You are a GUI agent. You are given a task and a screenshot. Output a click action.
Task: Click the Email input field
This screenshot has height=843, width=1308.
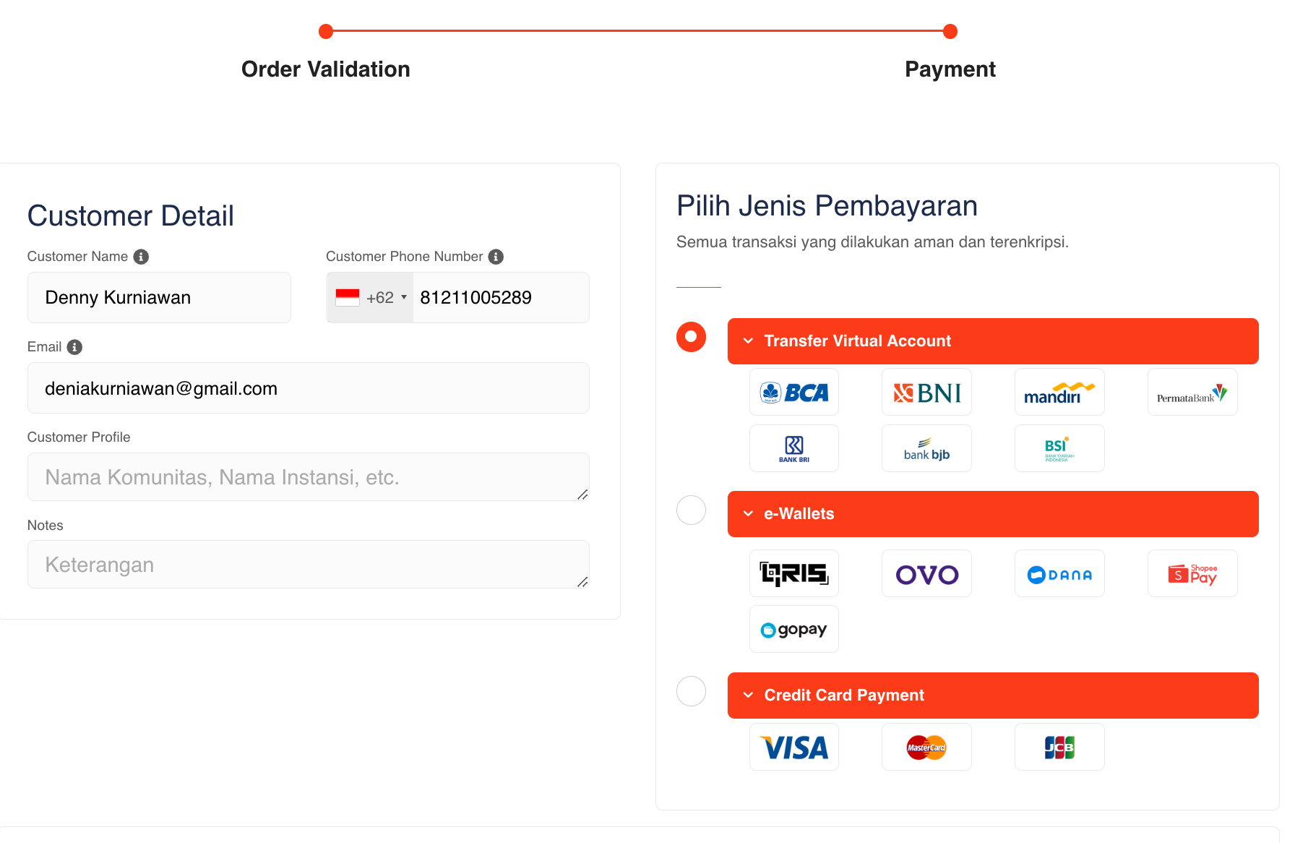tap(309, 388)
